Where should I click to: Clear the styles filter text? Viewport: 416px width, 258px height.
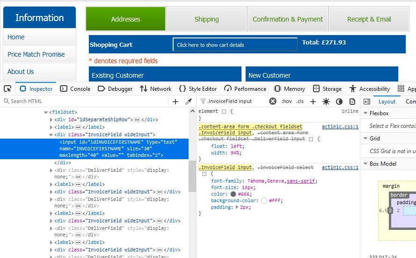click(273, 101)
